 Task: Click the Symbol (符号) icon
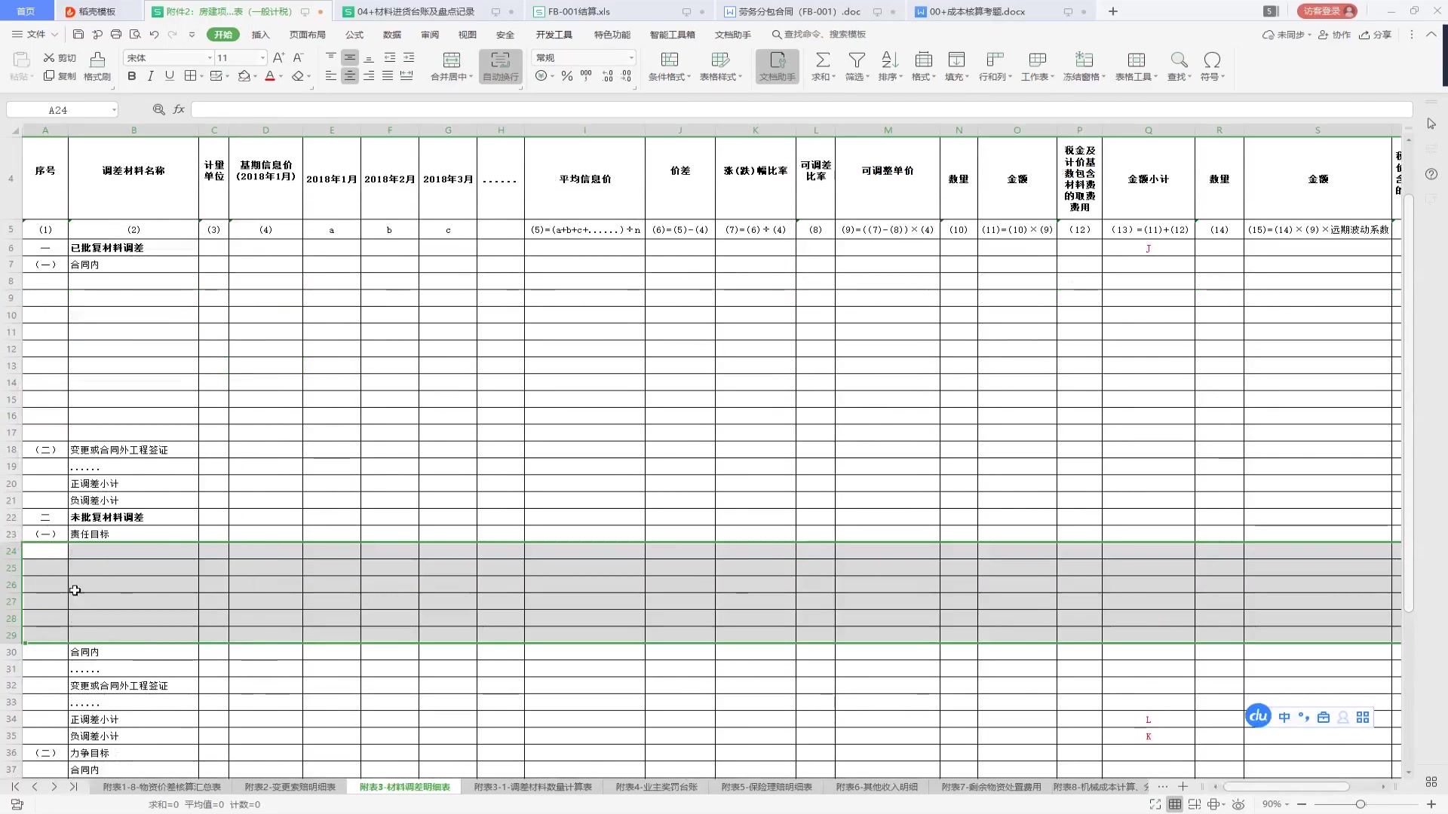1212,60
